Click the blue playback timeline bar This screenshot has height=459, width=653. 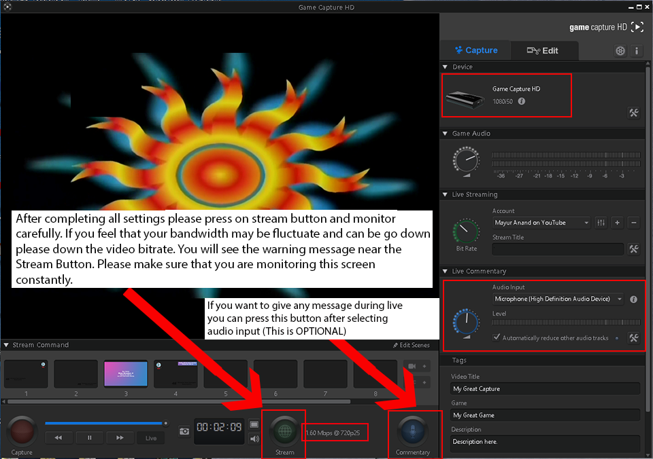point(103,423)
